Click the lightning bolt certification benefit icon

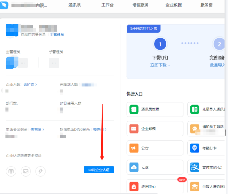coord(40,171)
